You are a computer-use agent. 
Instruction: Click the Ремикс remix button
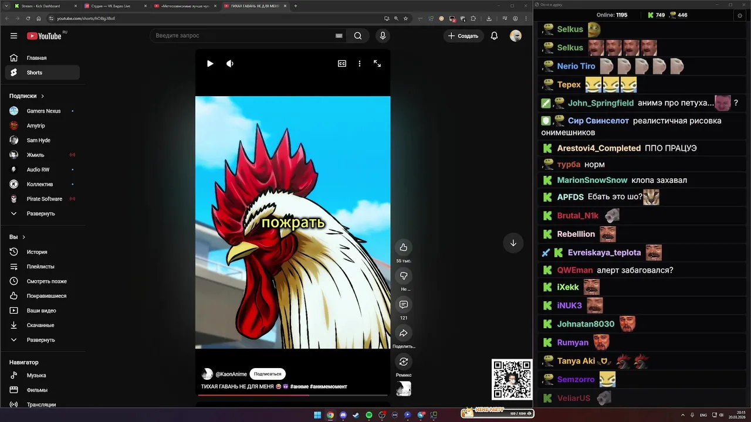[x=404, y=362]
